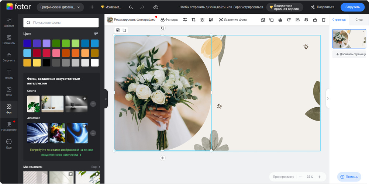369x184 pixels.
Task: Expand more Минимализм backgrounds via Еще
Action: point(96,167)
